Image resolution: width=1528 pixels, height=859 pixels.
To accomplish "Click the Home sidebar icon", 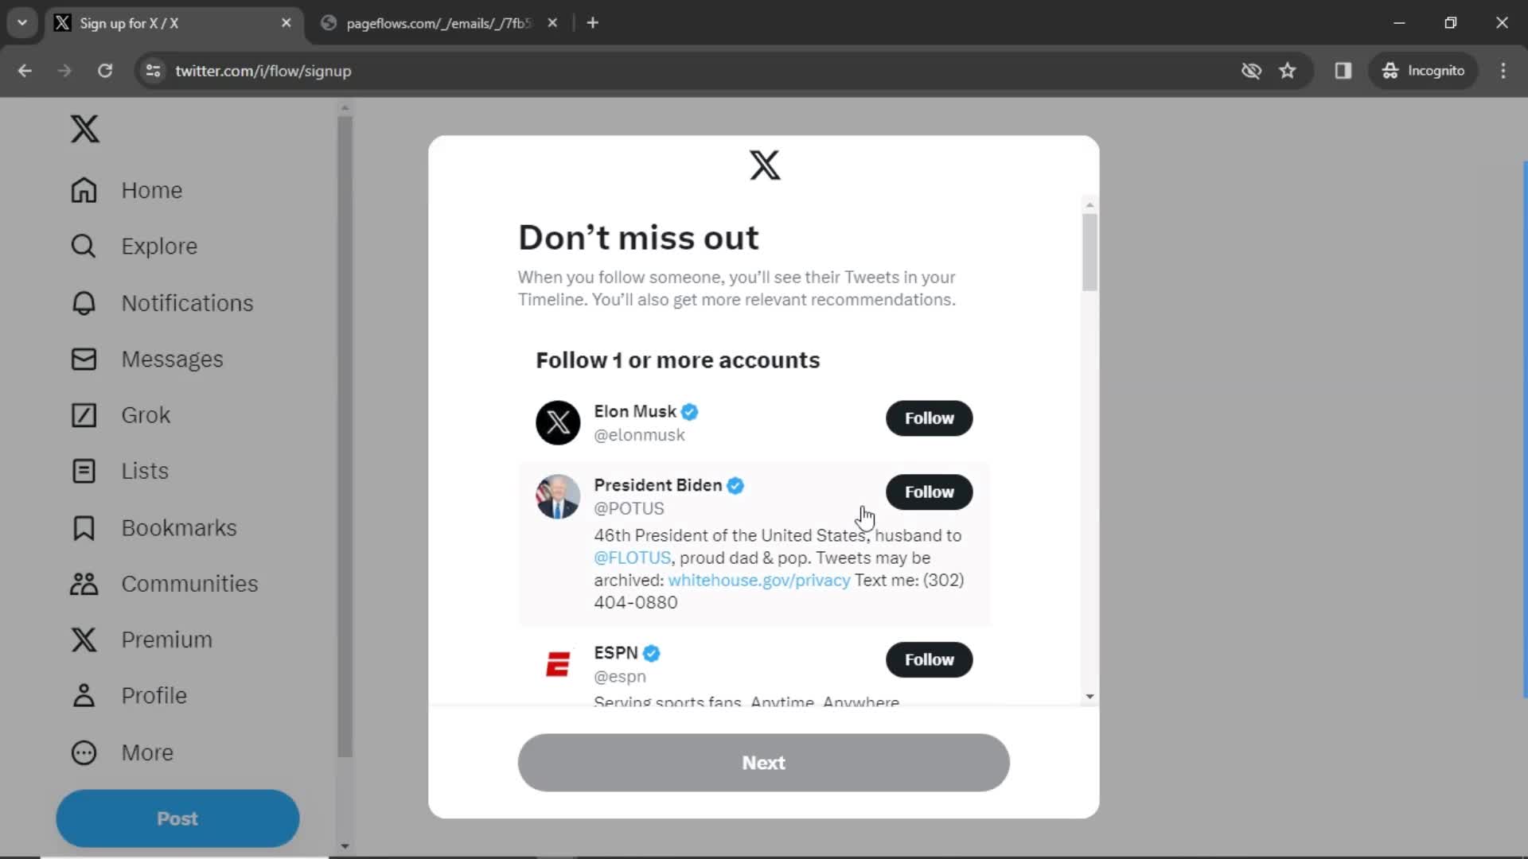I will (83, 190).
